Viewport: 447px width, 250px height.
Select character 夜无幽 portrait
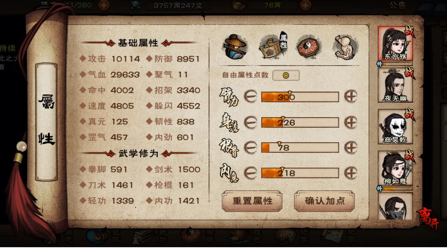[395, 85]
